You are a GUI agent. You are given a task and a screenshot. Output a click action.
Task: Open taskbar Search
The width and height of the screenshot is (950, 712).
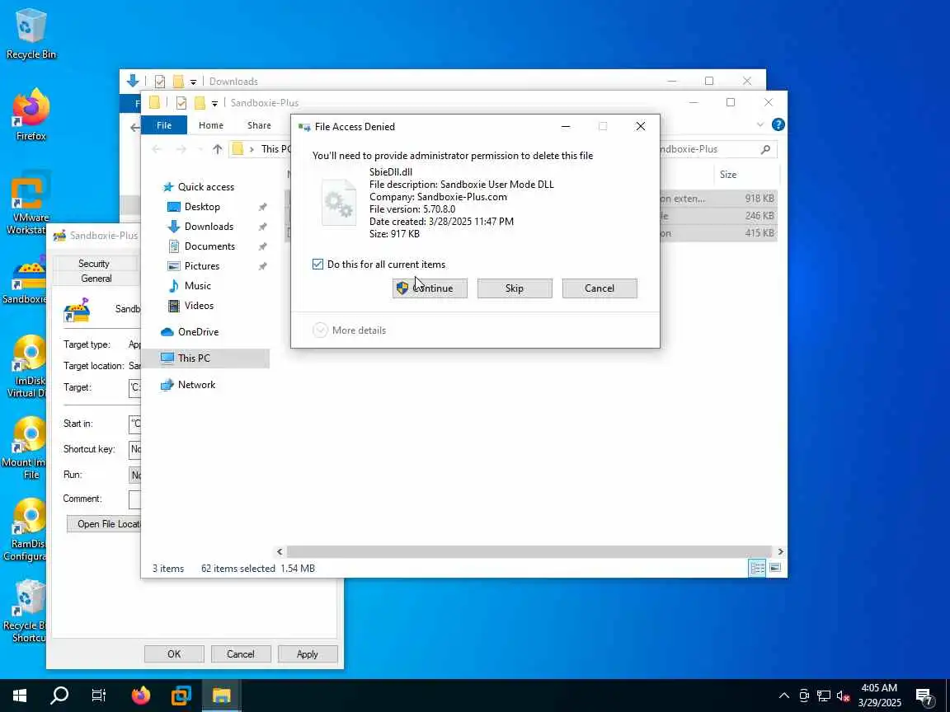click(59, 695)
